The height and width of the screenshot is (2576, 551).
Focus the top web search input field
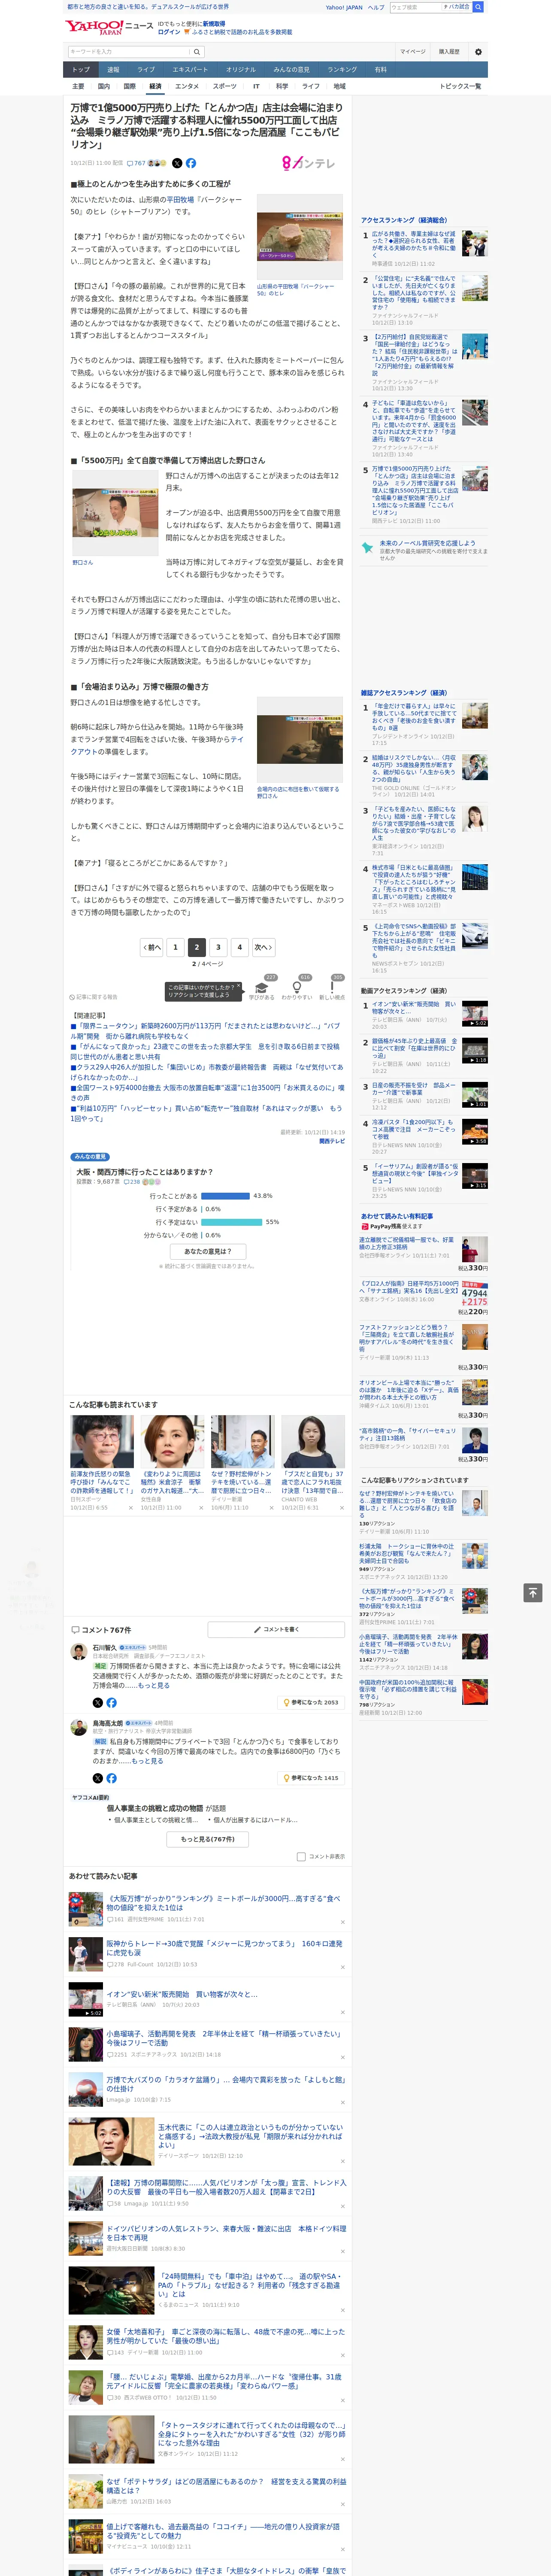(x=416, y=7)
